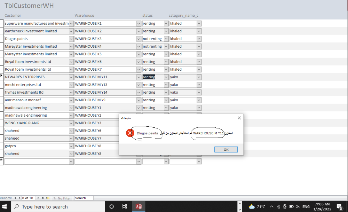Open clock showing 7:05 AM
Viewport: 348px width, 212px height.
coord(322,207)
